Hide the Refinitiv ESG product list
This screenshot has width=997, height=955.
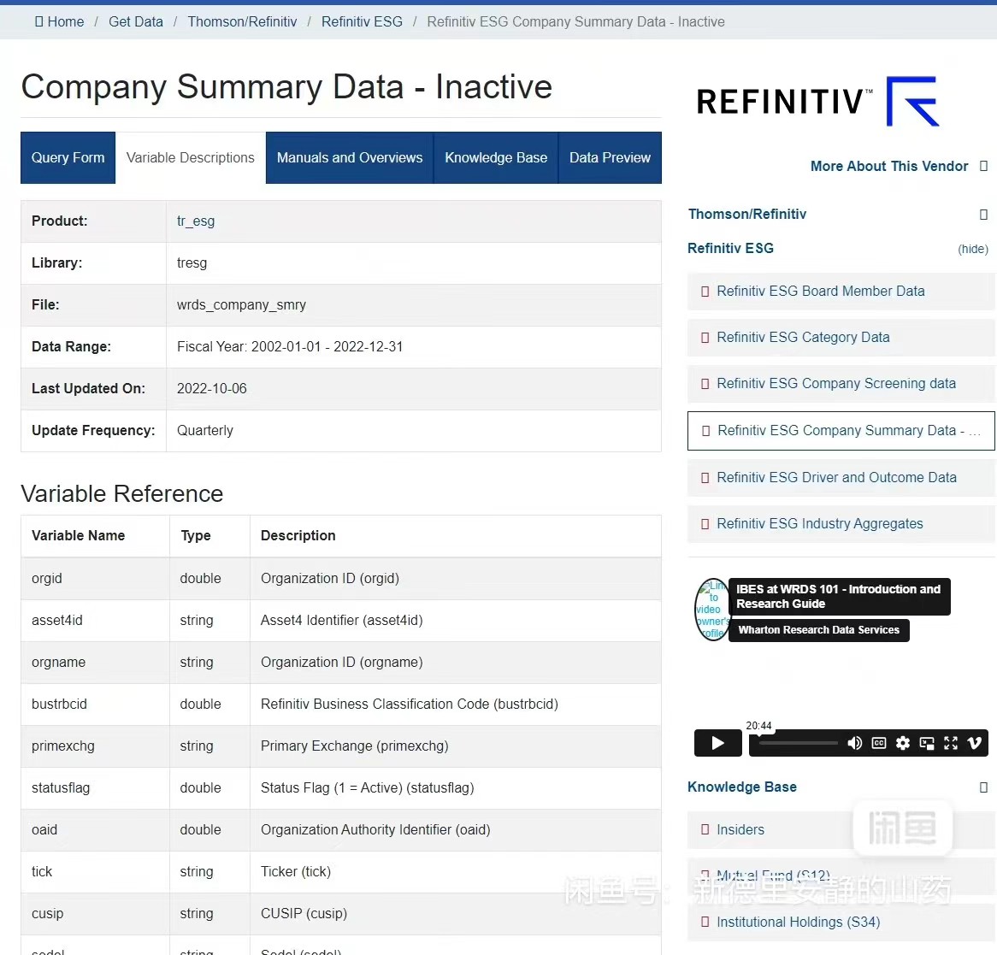[973, 249]
